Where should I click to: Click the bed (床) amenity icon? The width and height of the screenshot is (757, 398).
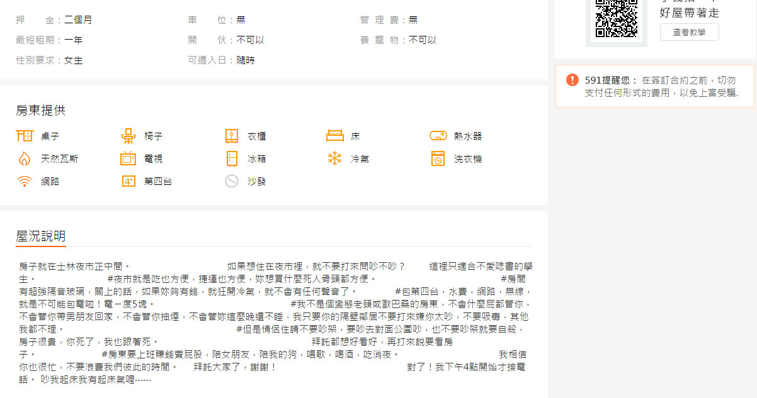click(335, 136)
